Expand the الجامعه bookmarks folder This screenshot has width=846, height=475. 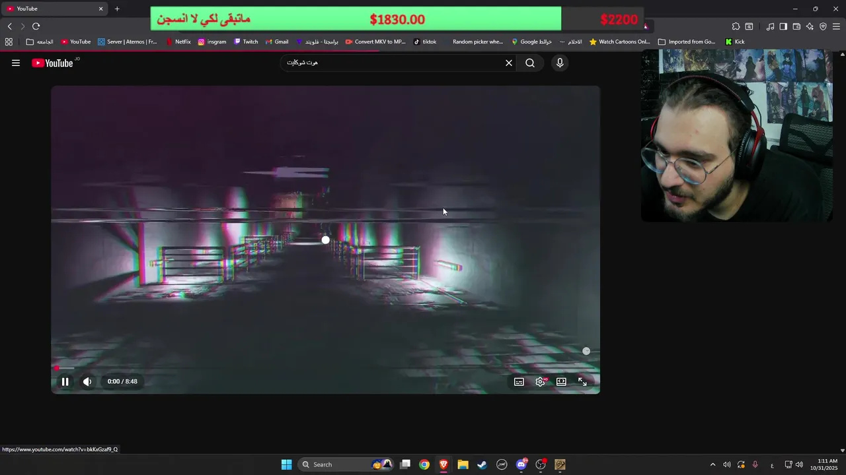click(40, 42)
